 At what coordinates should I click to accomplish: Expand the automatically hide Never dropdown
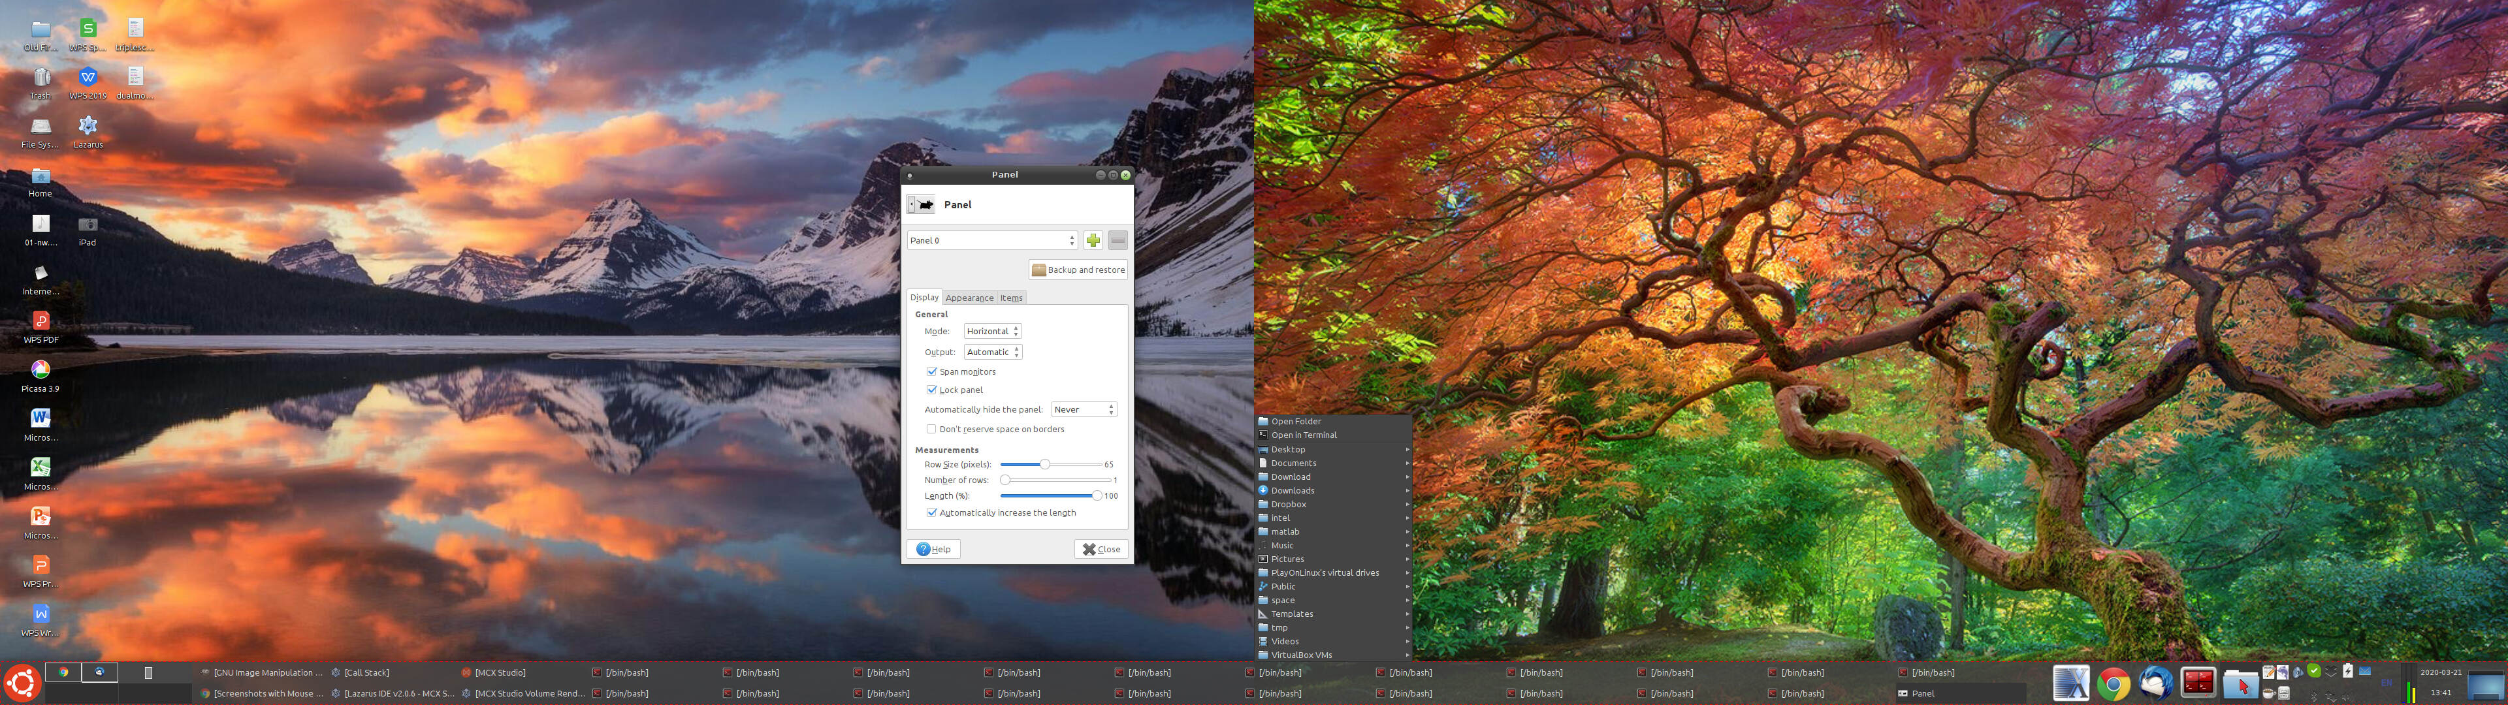[1084, 410]
